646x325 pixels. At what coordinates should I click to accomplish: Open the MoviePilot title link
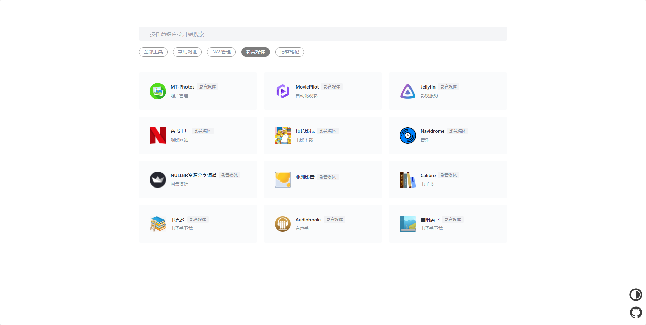point(307,87)
